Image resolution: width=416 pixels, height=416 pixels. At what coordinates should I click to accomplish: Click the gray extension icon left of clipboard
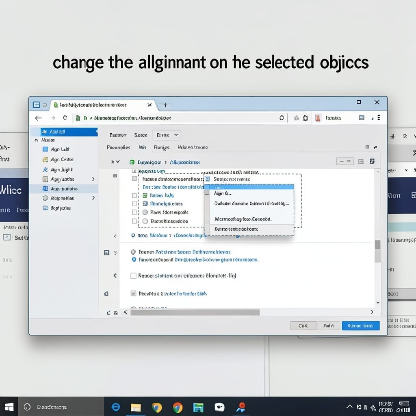coord(296,118)
